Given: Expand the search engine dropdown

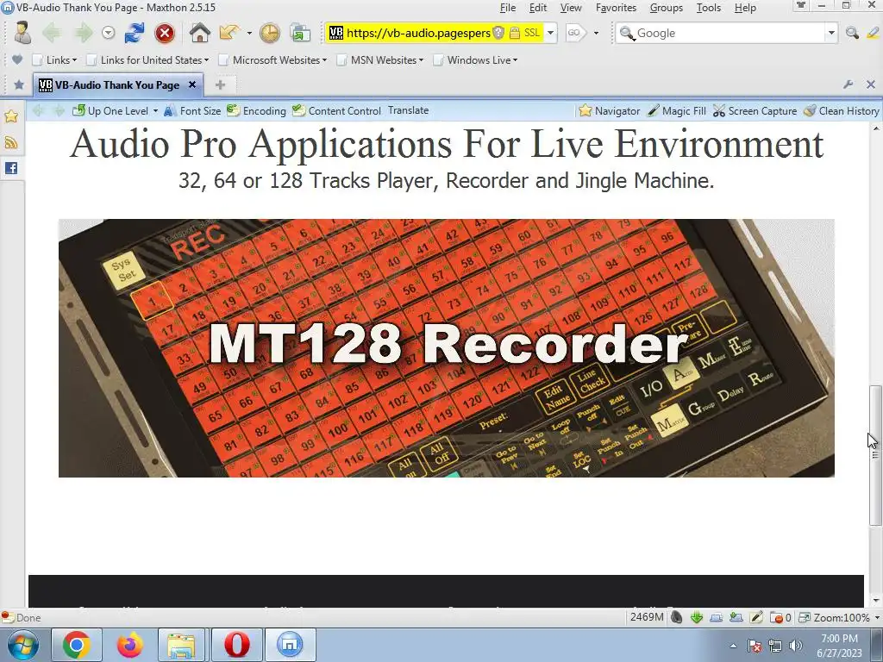Looking at the screenshot, I should pos(831,33).
